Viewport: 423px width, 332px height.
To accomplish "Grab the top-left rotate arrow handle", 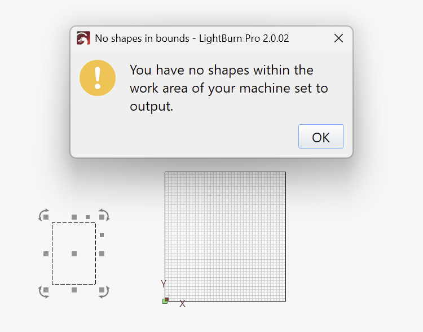I will pyautogui.click(x=43, y=215).
